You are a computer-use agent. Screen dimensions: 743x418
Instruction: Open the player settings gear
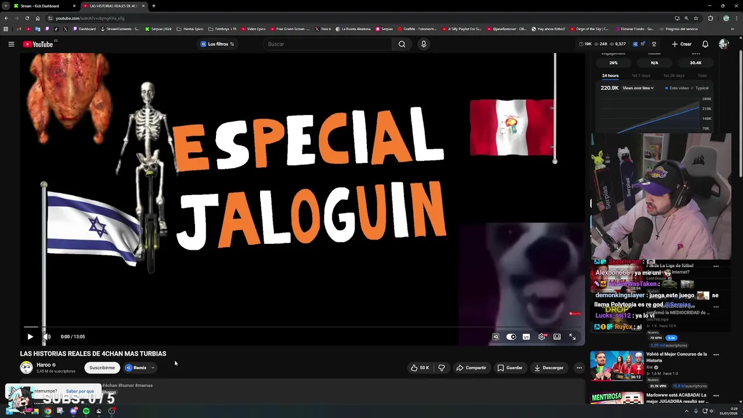click(x=542, y=337)
